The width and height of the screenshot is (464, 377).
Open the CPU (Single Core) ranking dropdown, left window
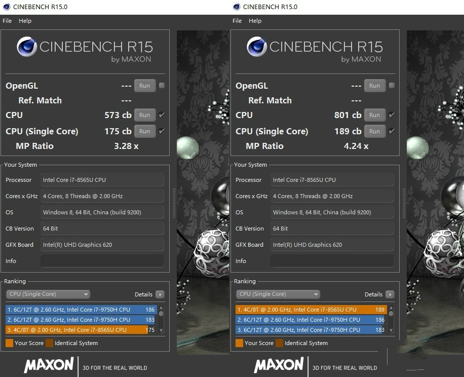coord(48,294)
